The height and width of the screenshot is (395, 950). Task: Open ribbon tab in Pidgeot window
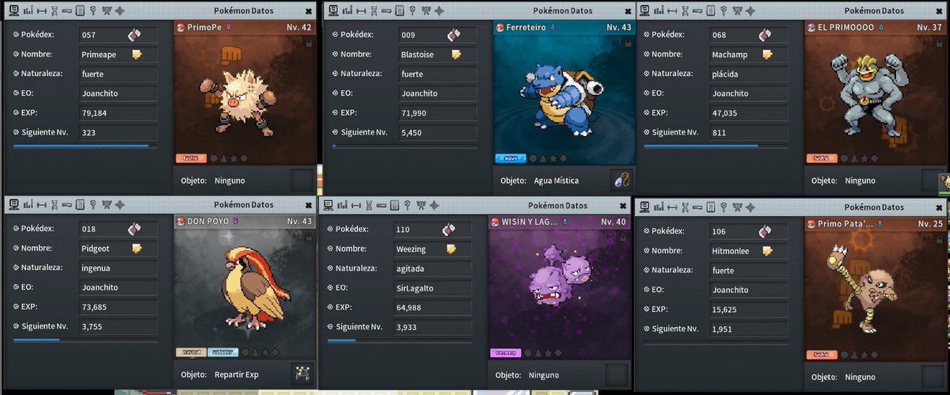point(107,205)
